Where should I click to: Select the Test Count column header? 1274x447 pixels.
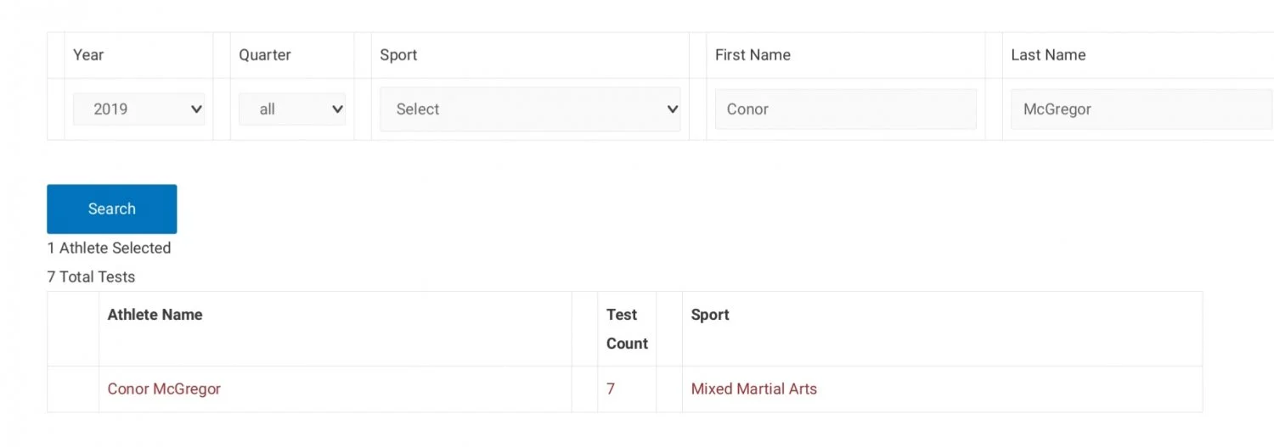click(627, 329)
